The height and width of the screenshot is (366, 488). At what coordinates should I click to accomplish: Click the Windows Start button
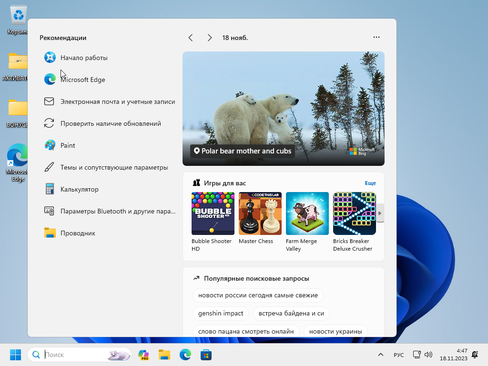tap(15, 355)
